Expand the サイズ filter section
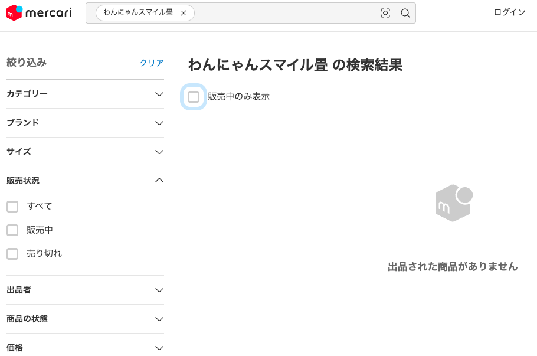The width and height of the screenshot is (537, 356). pyautogui.click(x=159, y=152)
